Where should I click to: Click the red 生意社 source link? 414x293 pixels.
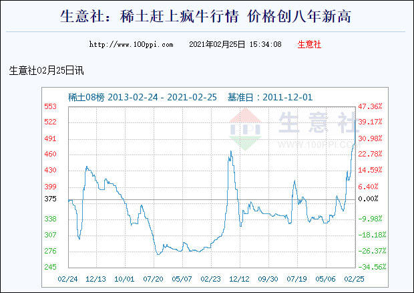tap(309, 44)
